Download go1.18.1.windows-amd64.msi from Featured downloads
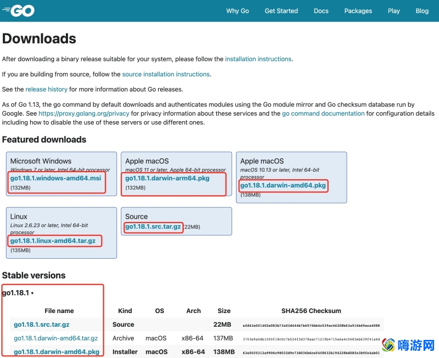Viewport: 439px width, 358px height. [56, 178]
